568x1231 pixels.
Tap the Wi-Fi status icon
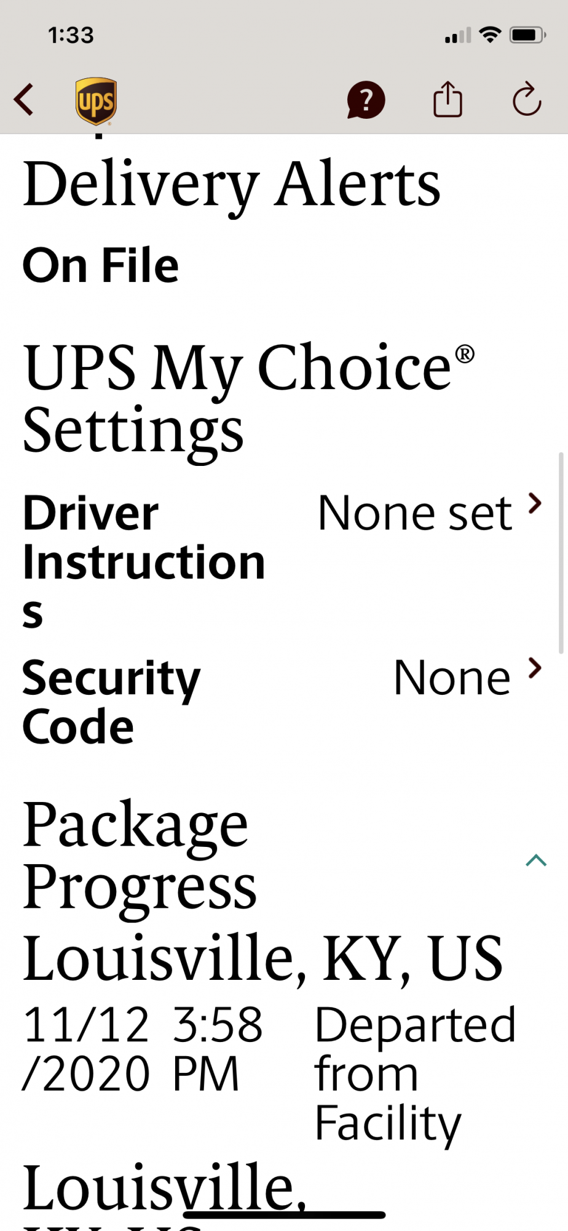pos(490,35)
